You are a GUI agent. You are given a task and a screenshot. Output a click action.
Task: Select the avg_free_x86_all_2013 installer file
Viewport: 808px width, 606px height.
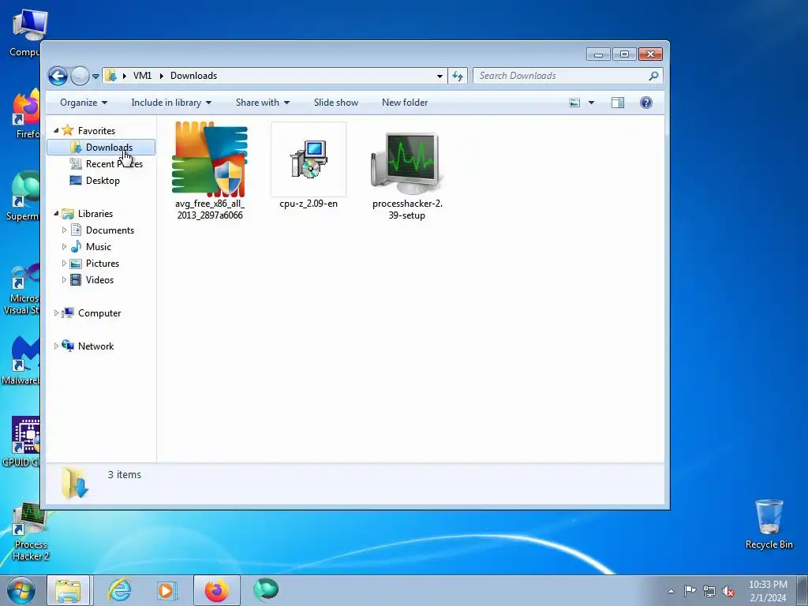(x=210, y=170)
